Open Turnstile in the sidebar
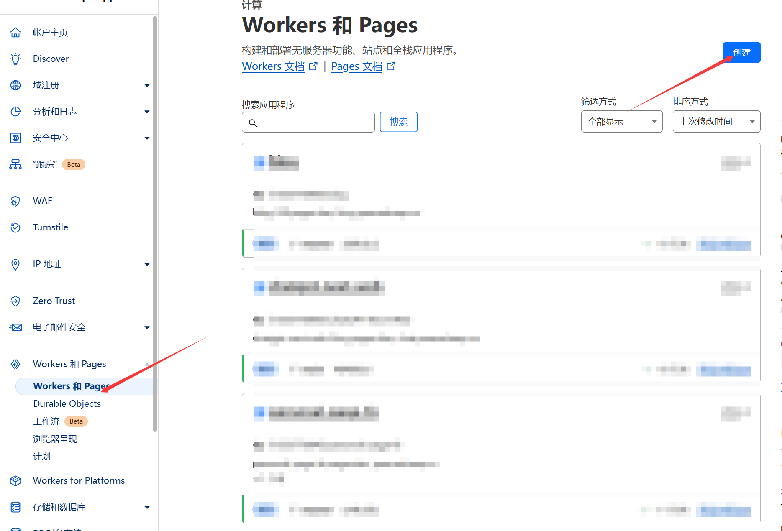Viewport: 782px width, 531px height. [x=50, y=227]
